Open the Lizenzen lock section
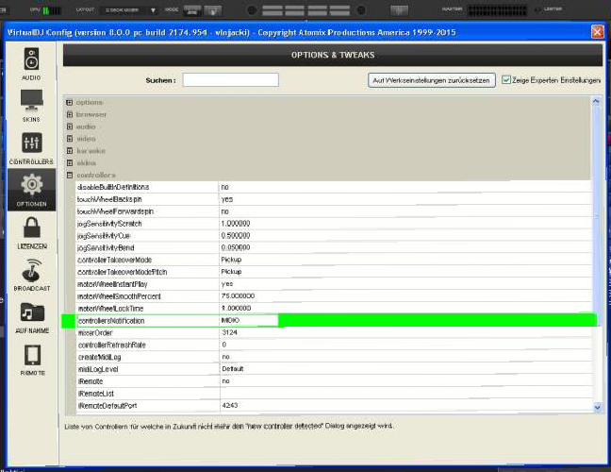 tap(31, 233)
